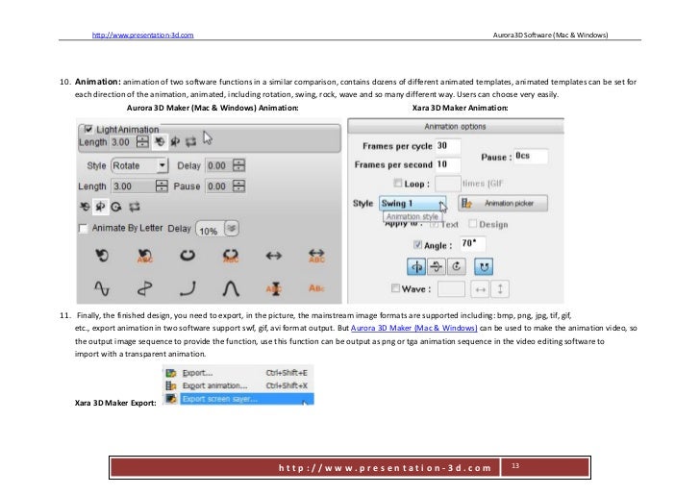Choose the plain rotate-left arrow animation template
Image resolution: width=700 pixels, height=495 pixels.
102,256
